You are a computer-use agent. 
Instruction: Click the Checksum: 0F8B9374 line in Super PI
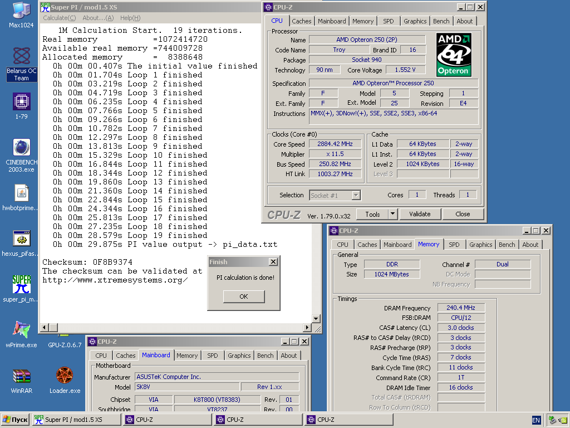pos(87,262)
